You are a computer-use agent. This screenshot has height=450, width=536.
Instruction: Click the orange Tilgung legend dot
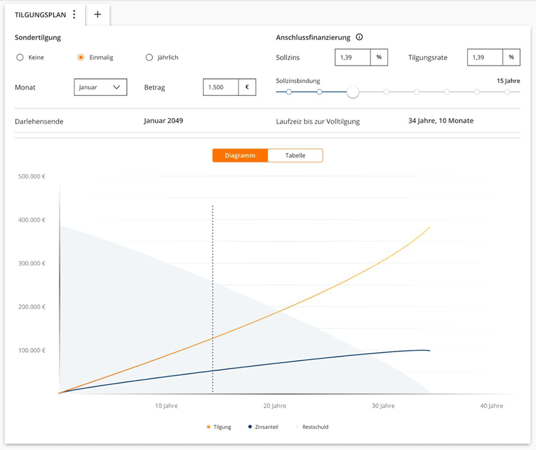pyautogui.click(x=209, y=427)
